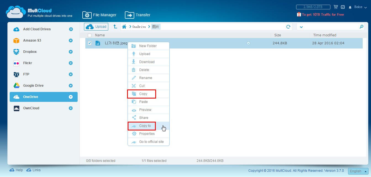This screenshot has height=177, width=371.
Task: Choose Share from context menu
Action: click(x=149, y=118)
